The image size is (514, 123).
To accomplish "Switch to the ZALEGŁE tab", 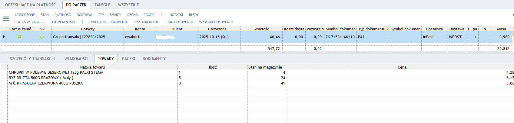I will pyautogui.click(x=102, y=5).
